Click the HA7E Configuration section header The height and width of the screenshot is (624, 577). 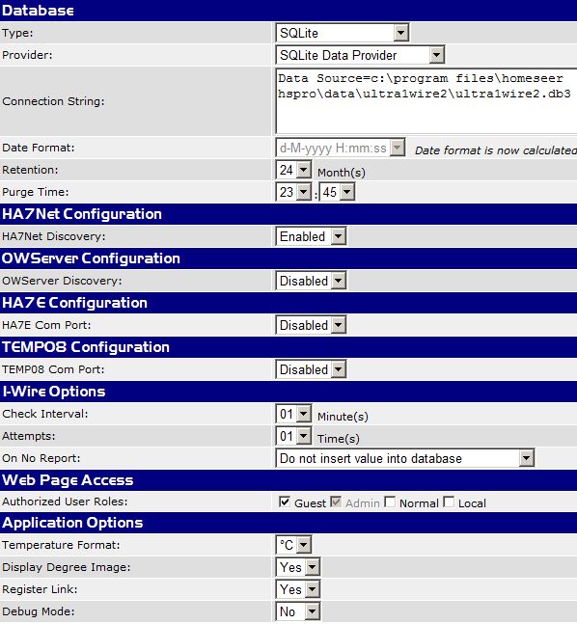pos(288,303)
